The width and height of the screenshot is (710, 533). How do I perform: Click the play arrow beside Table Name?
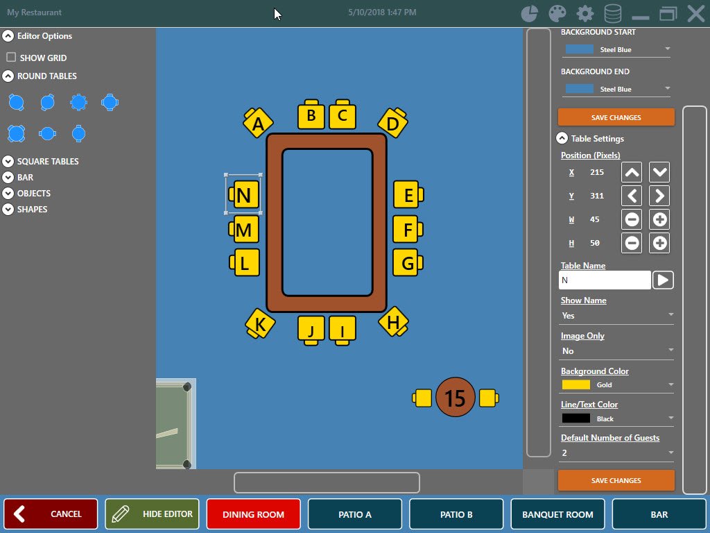point(663,280)
